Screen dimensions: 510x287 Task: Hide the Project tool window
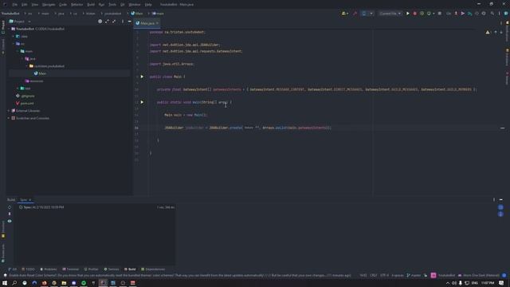point(129,22)
